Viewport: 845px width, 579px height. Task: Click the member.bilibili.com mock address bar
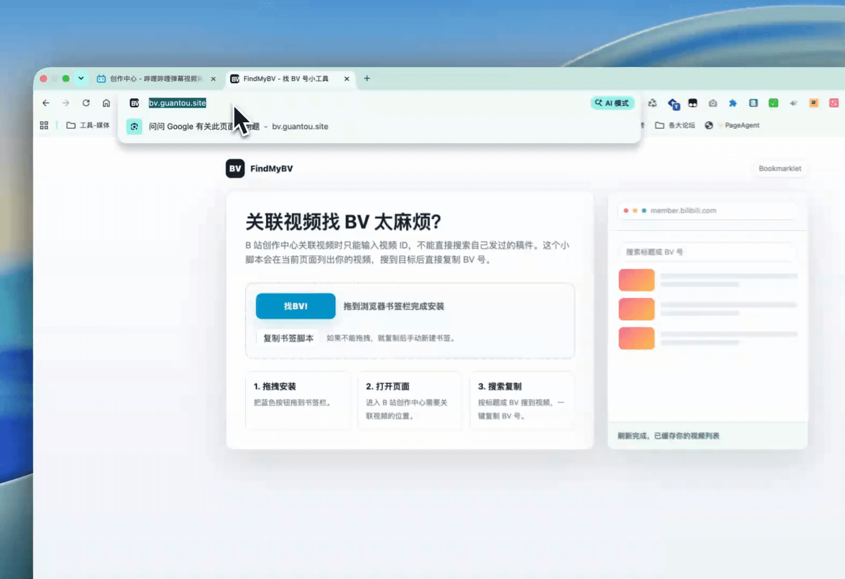pos(707,211)
